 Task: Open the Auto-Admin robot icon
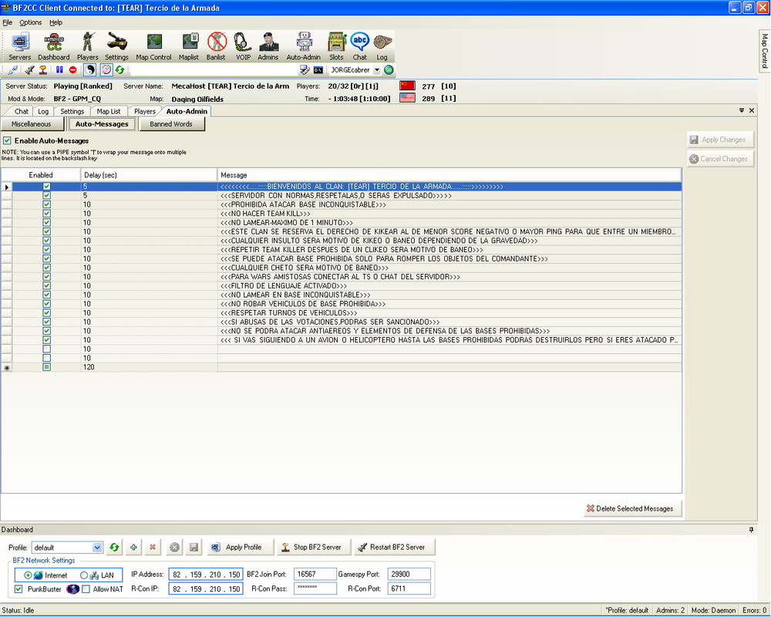[303, 46]
